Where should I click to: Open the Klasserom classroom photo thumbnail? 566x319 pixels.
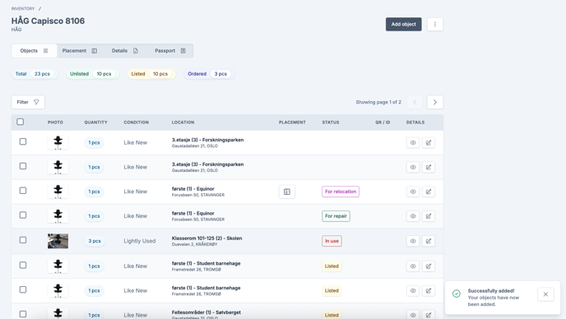(x=58, y=241)
